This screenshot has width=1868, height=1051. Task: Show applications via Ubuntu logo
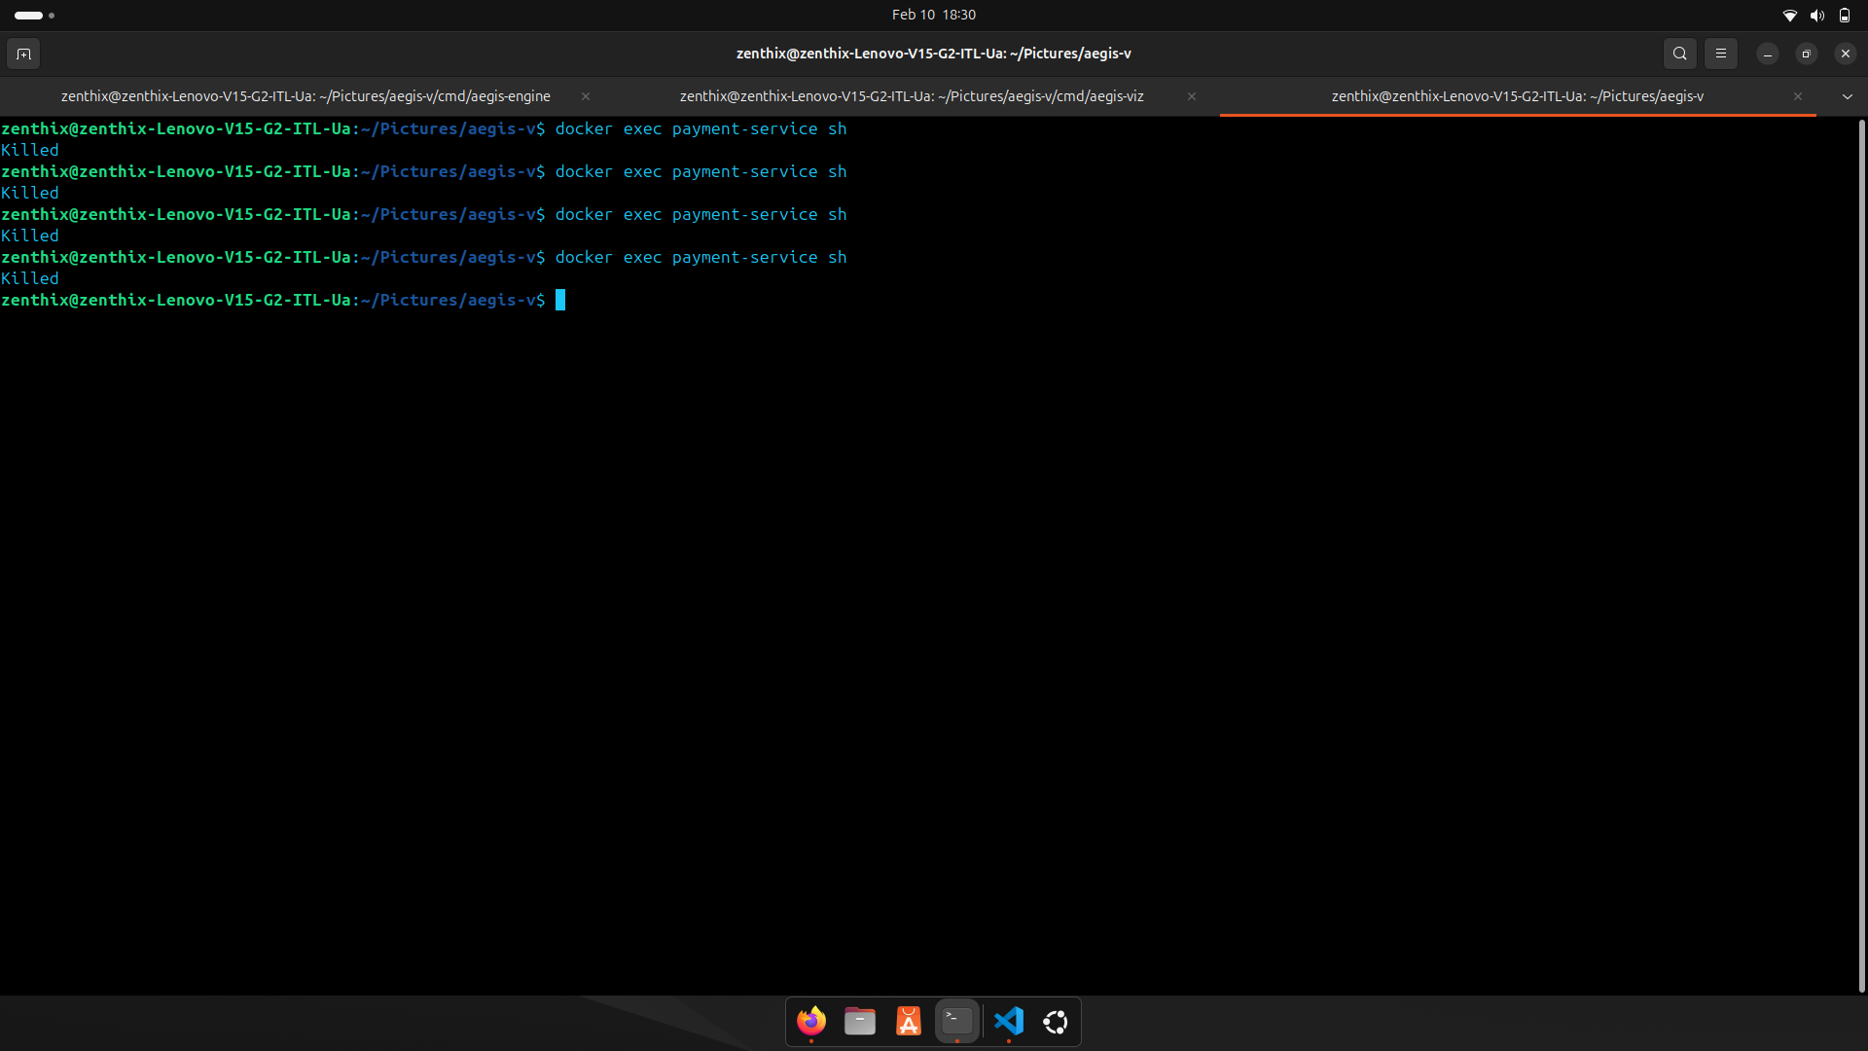[x=1056, y=1021]
